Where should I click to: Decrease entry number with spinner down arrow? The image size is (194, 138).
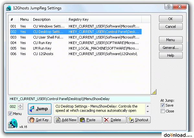pyautogui.click(x=20, y=108)
